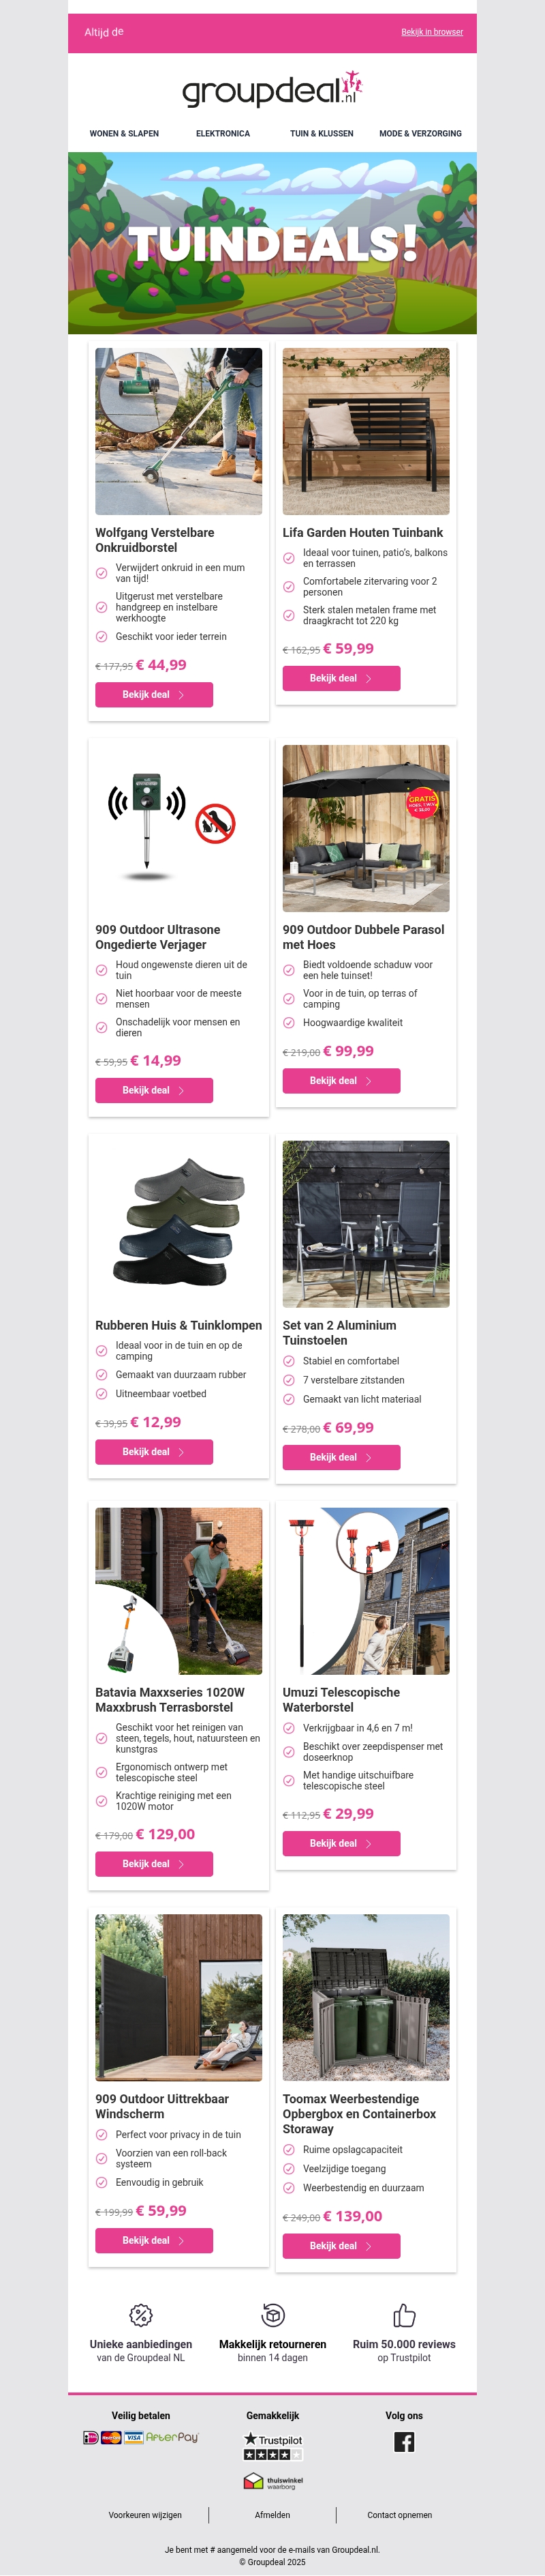This screenshot has height=2576, width=545.
Task: Click the Afmelden unsubscribe link
Action: tap(272, 2514)
